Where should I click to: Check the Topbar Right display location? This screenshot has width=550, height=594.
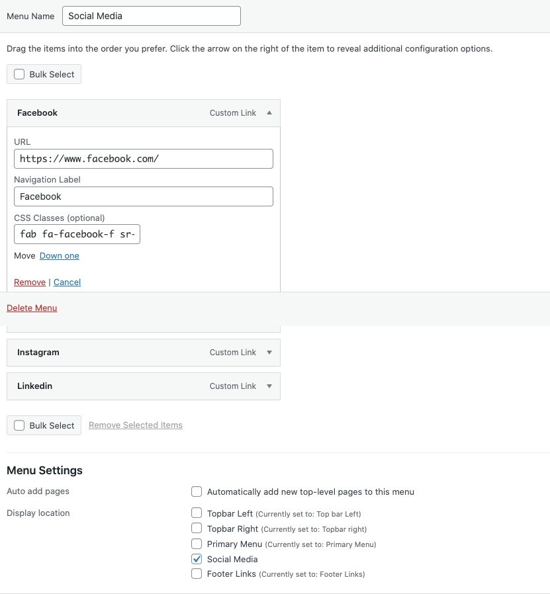pyautogui.click(x=197, y=528)
